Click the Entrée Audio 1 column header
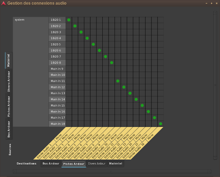The width and height of the screenshot is (220, 177). [44, 151]
